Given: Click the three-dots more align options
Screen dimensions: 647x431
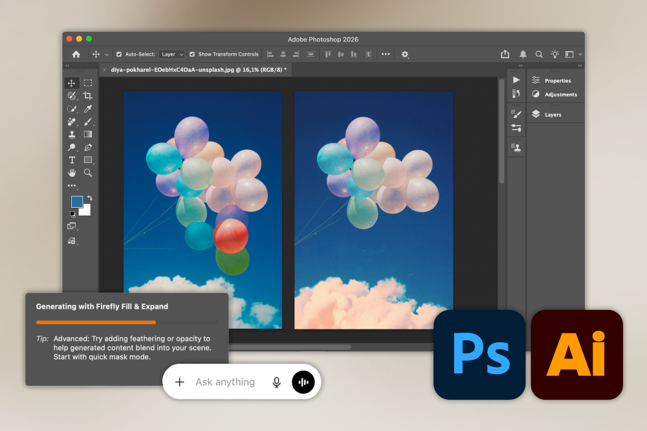Looking at the screenshot, I should tap(386, 54).
